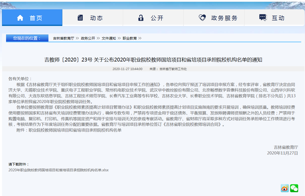Share the article via the Weibo icon
The image size is (305, 196).
tap(285, 188)
